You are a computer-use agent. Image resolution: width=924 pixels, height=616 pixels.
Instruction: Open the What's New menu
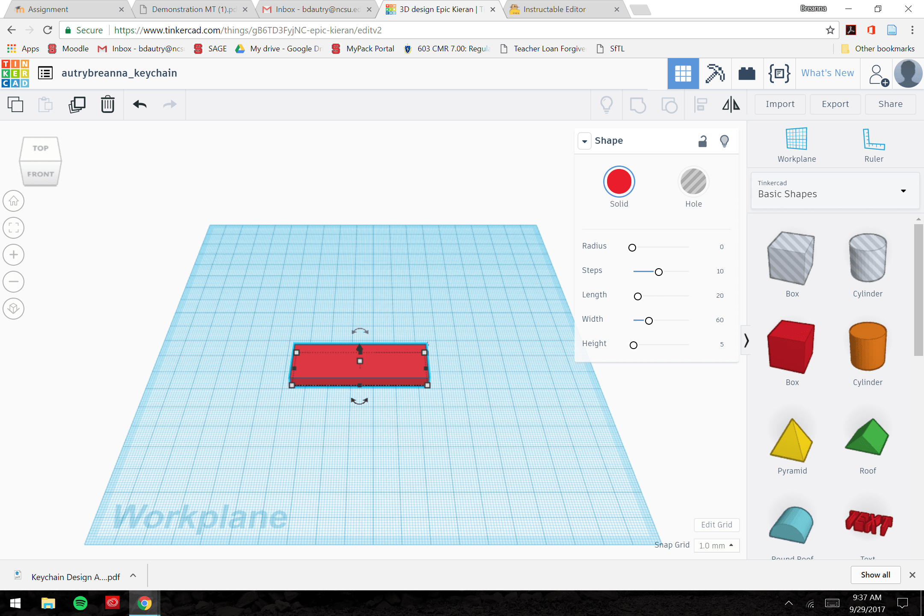pos(826,73)
